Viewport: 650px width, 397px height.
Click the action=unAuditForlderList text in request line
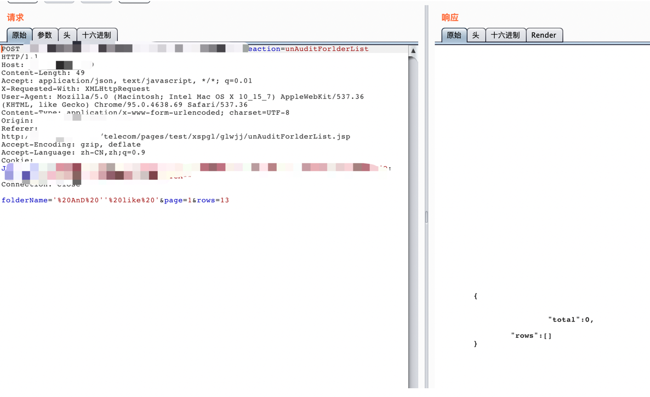click(308, 49)
